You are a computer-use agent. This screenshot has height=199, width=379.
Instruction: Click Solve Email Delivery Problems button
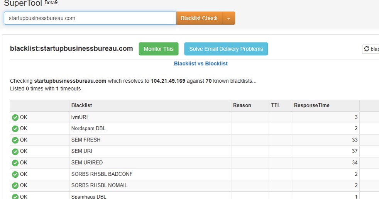click(226, 49)
